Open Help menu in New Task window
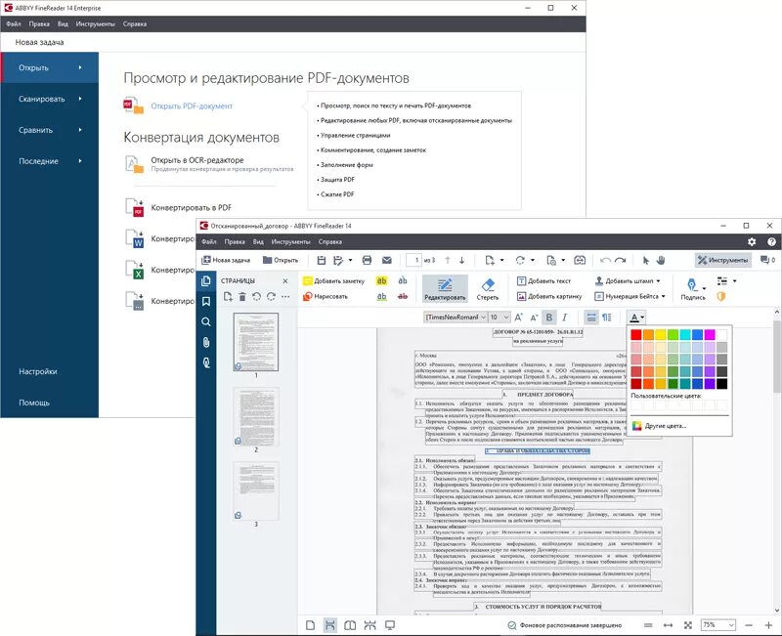This screenshot has height=636, width=782. tap(135, 23)
